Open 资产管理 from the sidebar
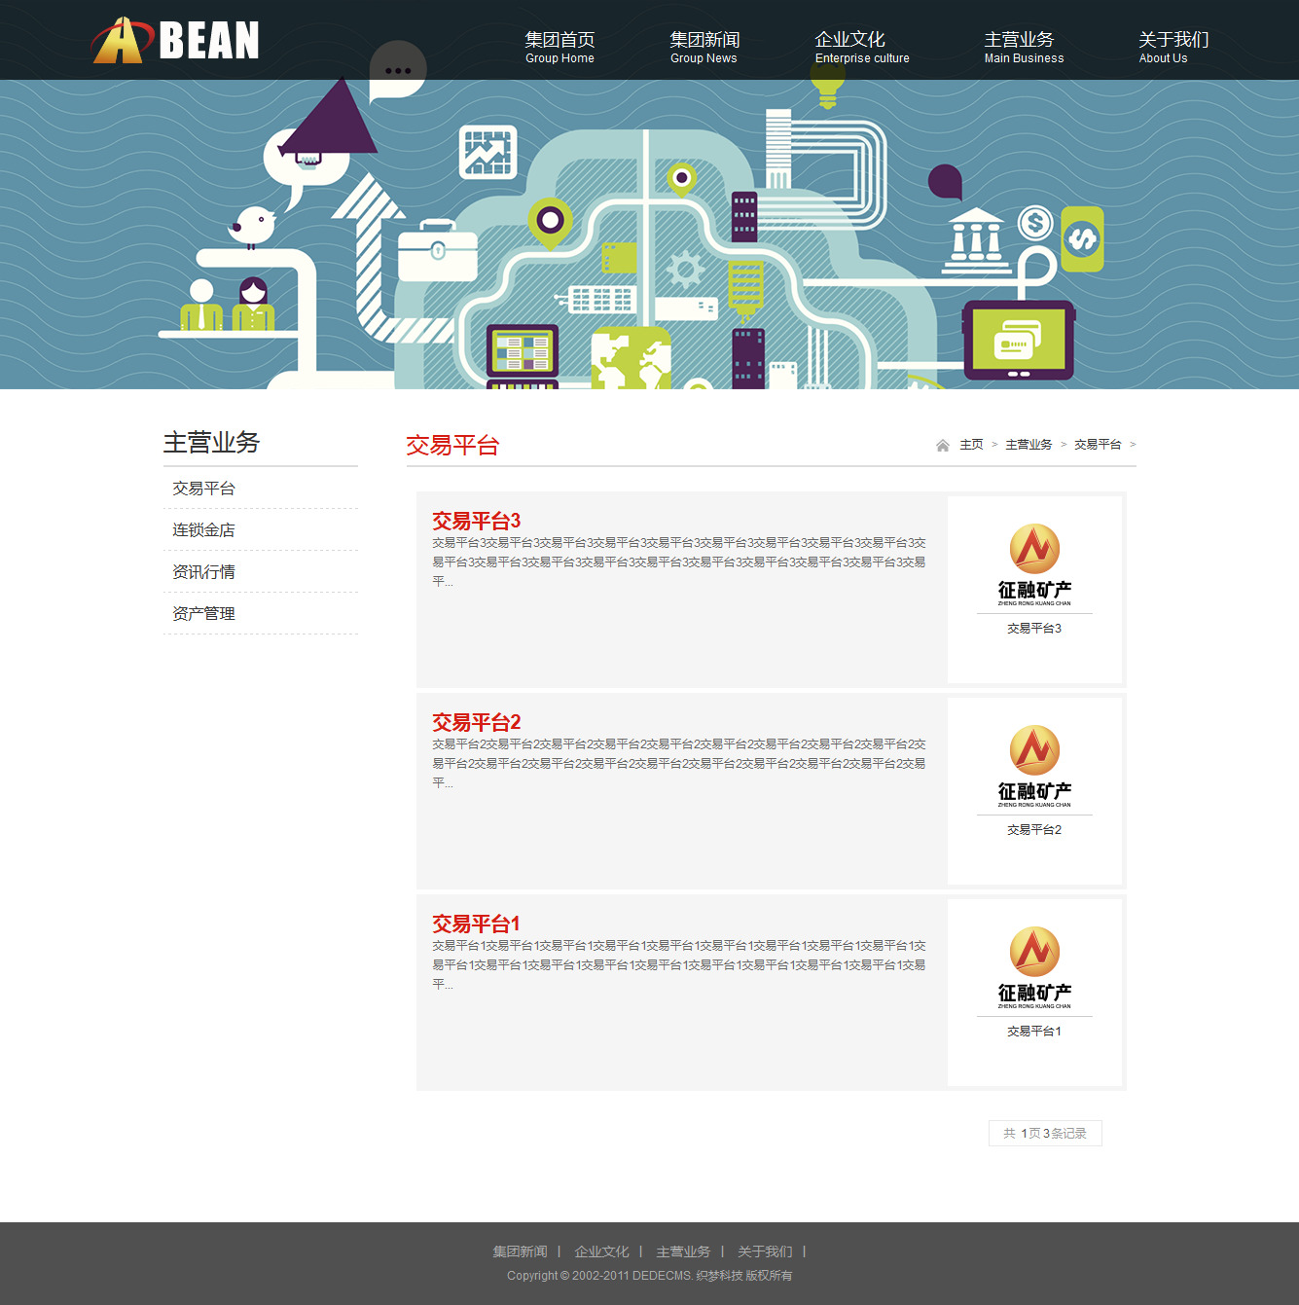The height and width of the screenshot is (1305, 1299). tap(203, 614)
